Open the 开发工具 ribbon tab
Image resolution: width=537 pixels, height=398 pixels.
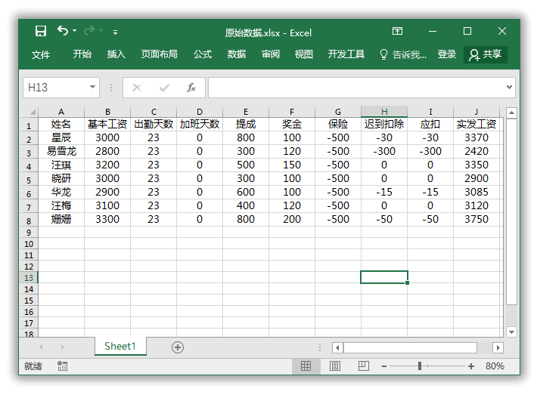346,54
